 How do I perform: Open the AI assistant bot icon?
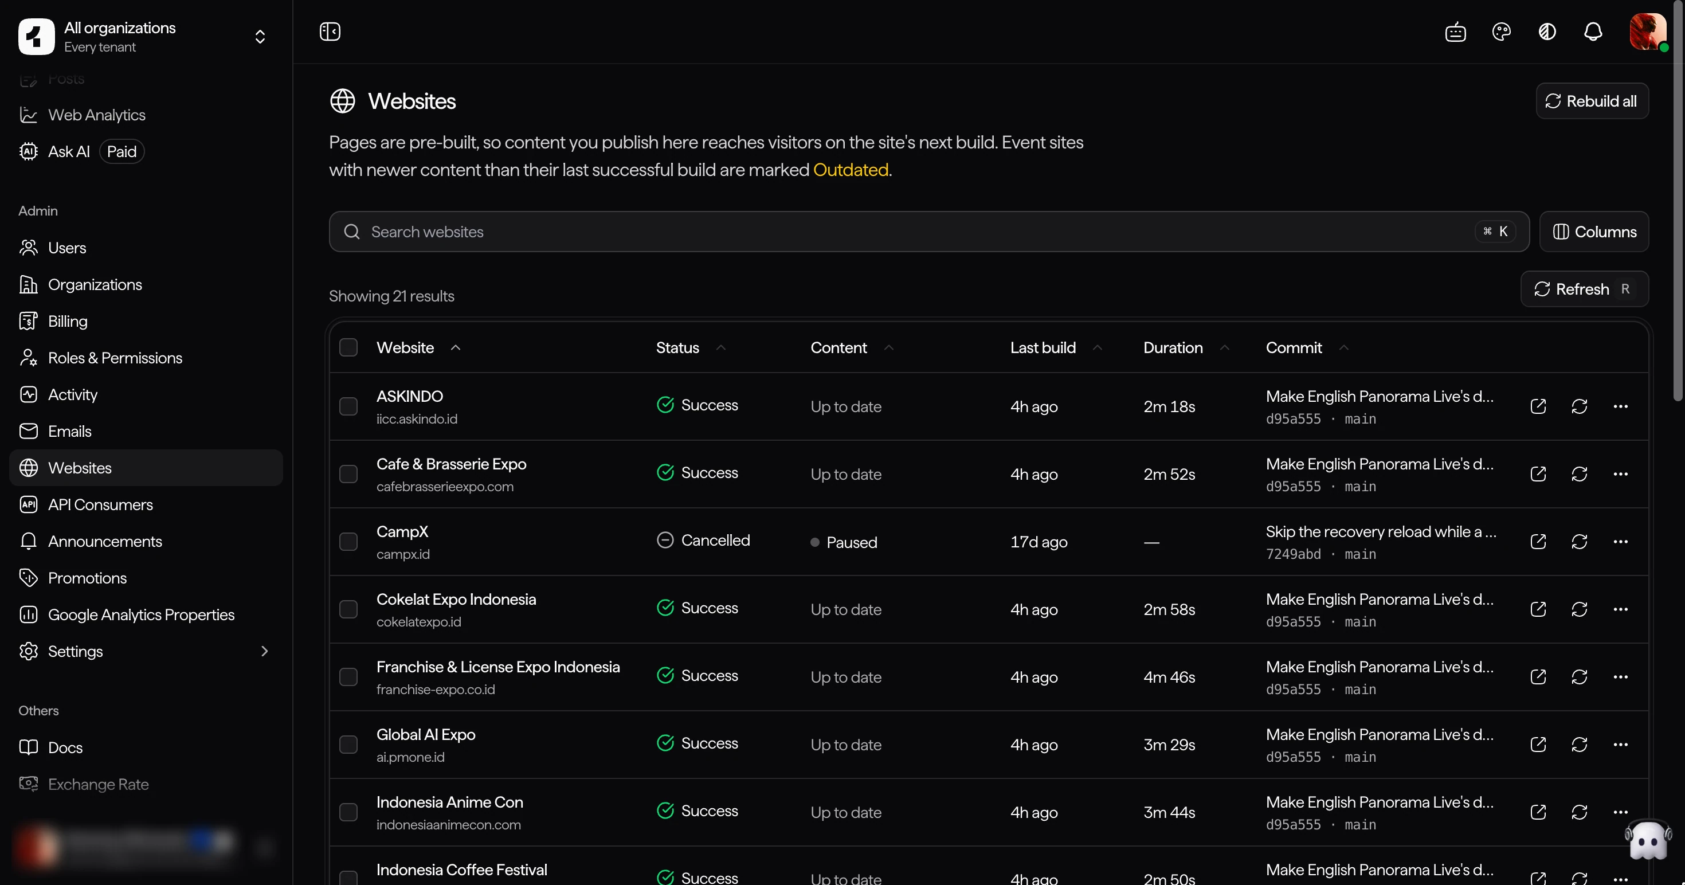click(x=1455, y=32)
